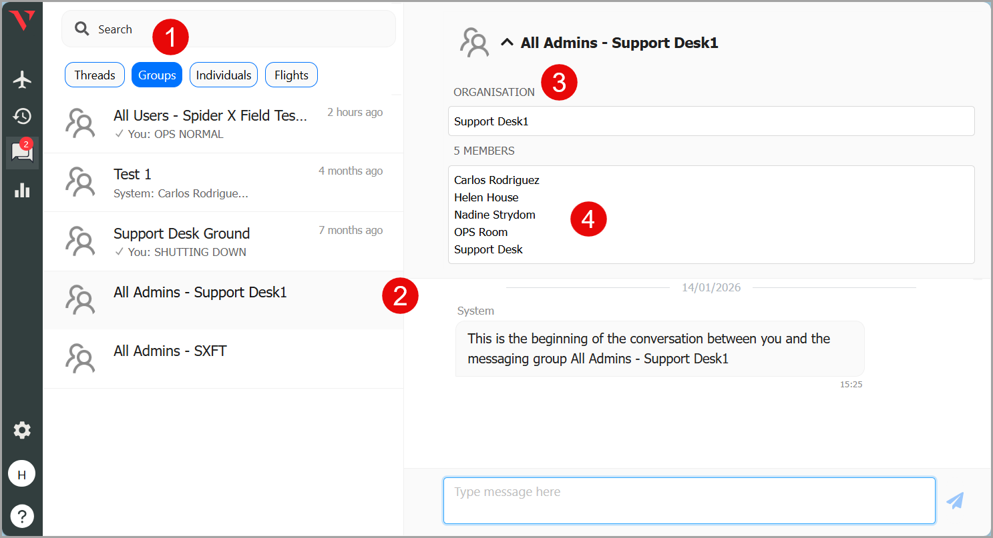
Task: Open the bar chart reports icon
Action: 22,191
